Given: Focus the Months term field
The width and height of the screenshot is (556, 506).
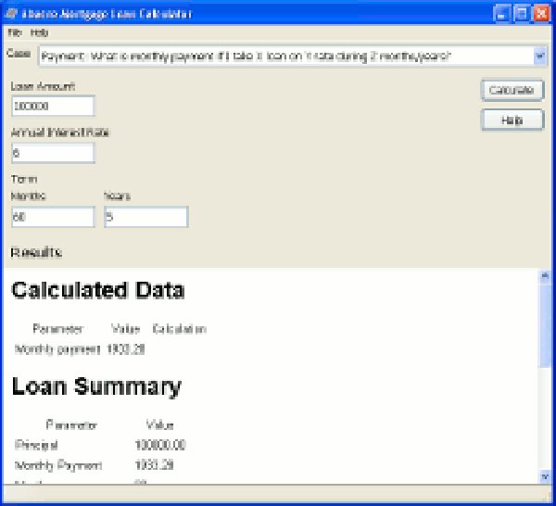Looking at the screenshot, I should click(53, 217).
